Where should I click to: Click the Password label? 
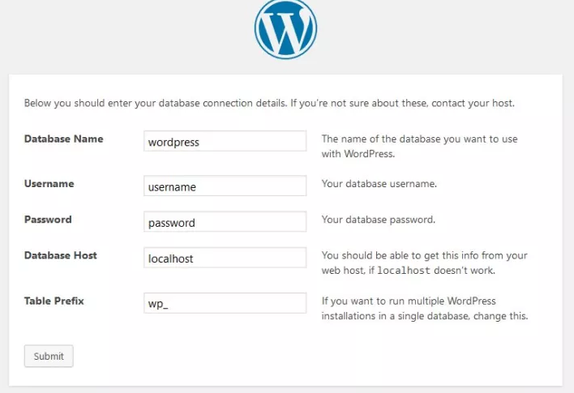[48, 220]
